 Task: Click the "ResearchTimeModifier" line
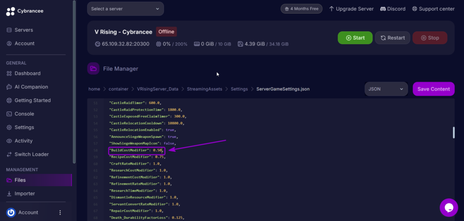[138, 191]
